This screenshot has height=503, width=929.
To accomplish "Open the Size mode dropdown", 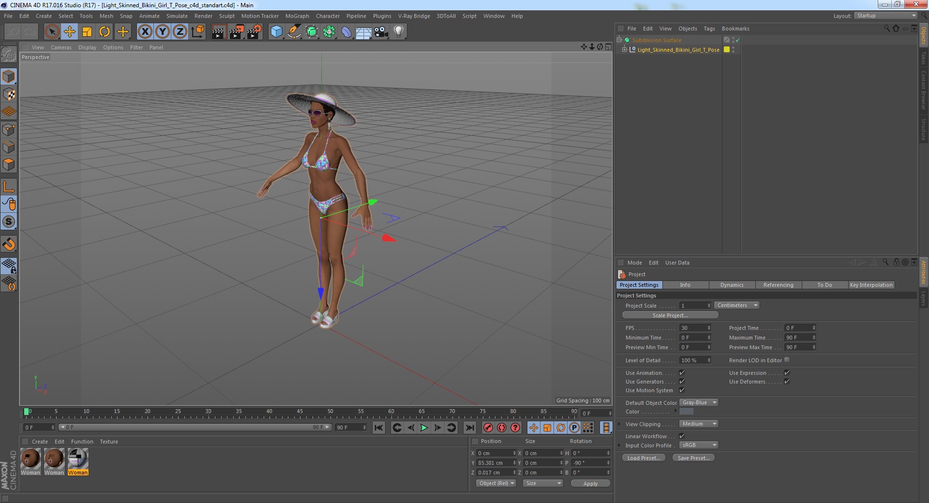I will point(543,483).
